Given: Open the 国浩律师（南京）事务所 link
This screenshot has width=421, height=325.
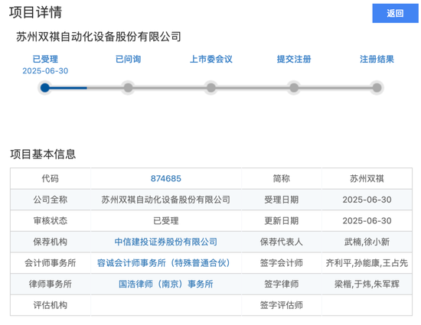Looking at the screenshot, I should 166,284.
